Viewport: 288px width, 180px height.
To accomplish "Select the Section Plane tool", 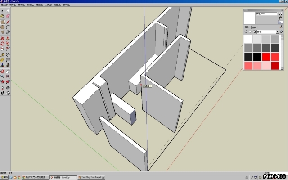I will pyautogui.click(x=8, y=93).
